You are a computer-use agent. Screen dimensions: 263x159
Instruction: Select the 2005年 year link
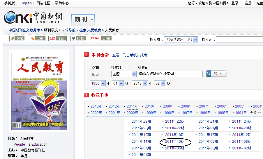[241, 106]
